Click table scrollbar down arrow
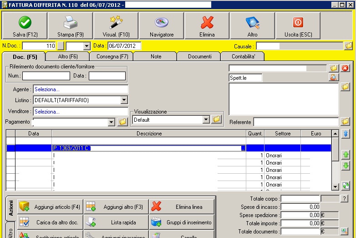356x238 pixels. 335,187
